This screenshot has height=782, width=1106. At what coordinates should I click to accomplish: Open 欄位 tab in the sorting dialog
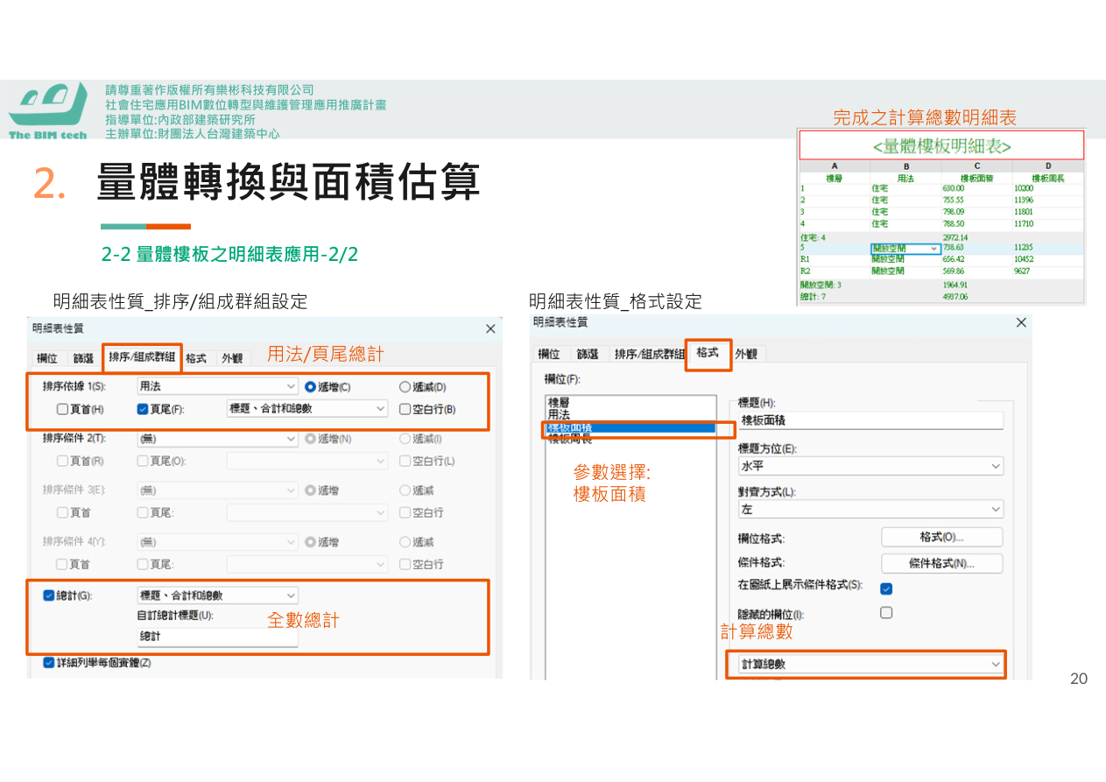(46, 357)
